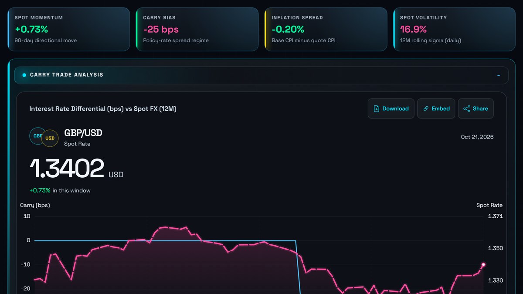Image resolution: width=523 pixels, height=294 pixels.
Task: Click the 1.330 axis tick label
Action: 496,280
